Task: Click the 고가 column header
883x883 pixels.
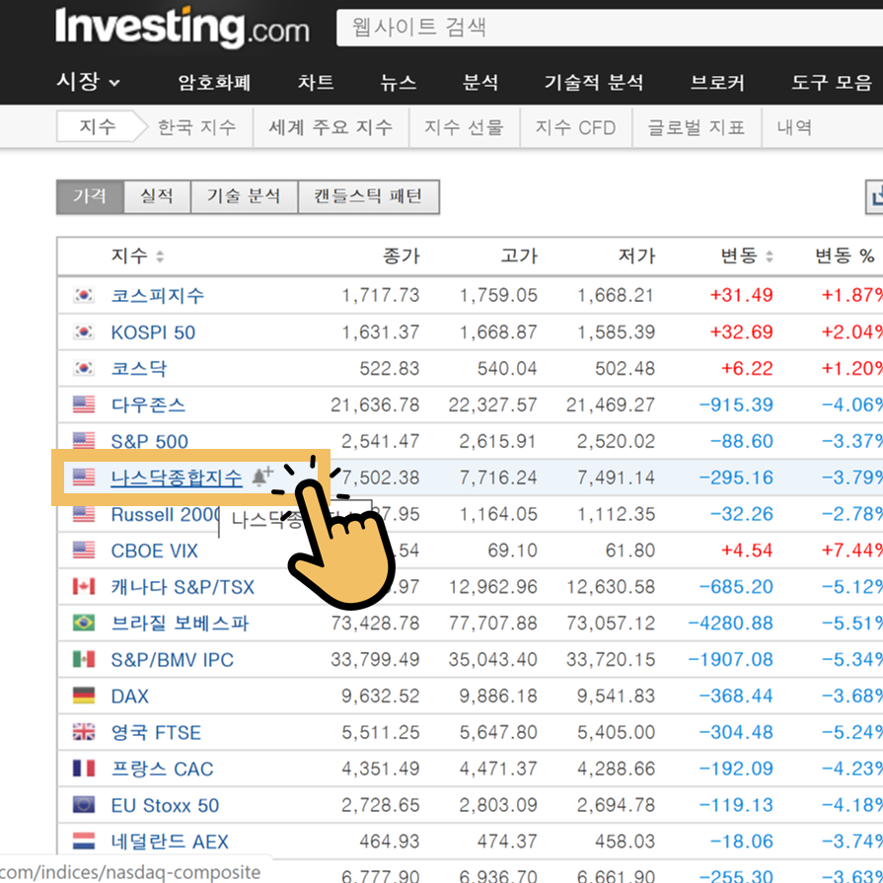Action: [x=519, y=257]
